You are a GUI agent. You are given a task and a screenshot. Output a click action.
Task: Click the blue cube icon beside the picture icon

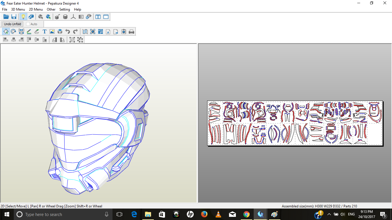pyautogui.click(x=60, y=32)
